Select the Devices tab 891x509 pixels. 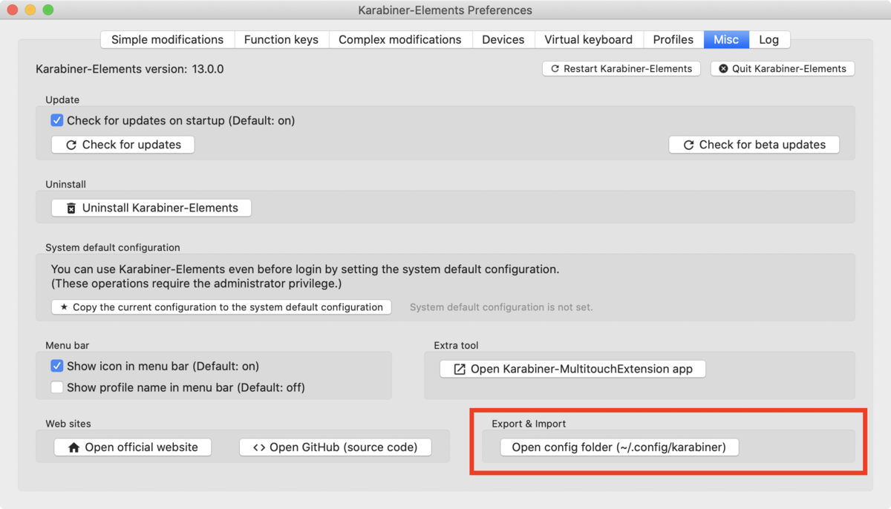click(x=503, y=39)
